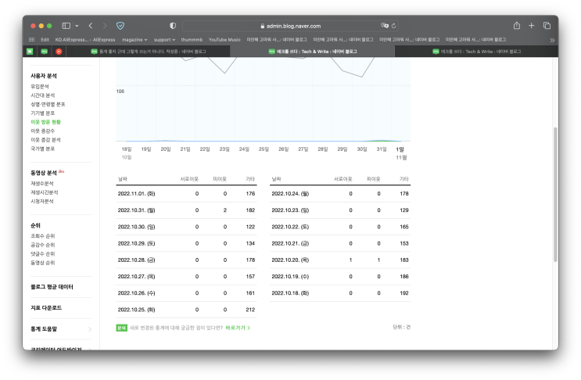Click the 기타 column header in right table
Viewport: 581px width, 380px height.
(403, 179)
